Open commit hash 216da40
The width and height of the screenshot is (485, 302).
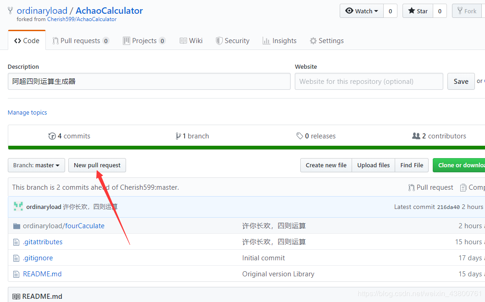pos(448,207)
